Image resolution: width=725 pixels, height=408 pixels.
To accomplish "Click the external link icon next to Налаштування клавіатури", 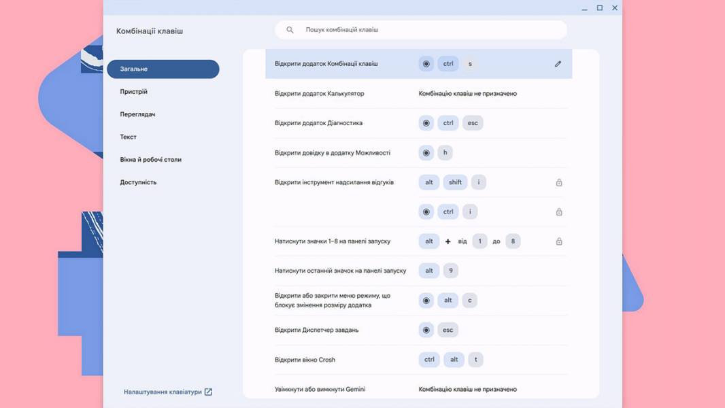I will (x=208, y=392).
